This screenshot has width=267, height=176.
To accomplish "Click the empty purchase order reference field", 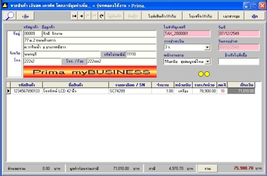I will [239, 62].
